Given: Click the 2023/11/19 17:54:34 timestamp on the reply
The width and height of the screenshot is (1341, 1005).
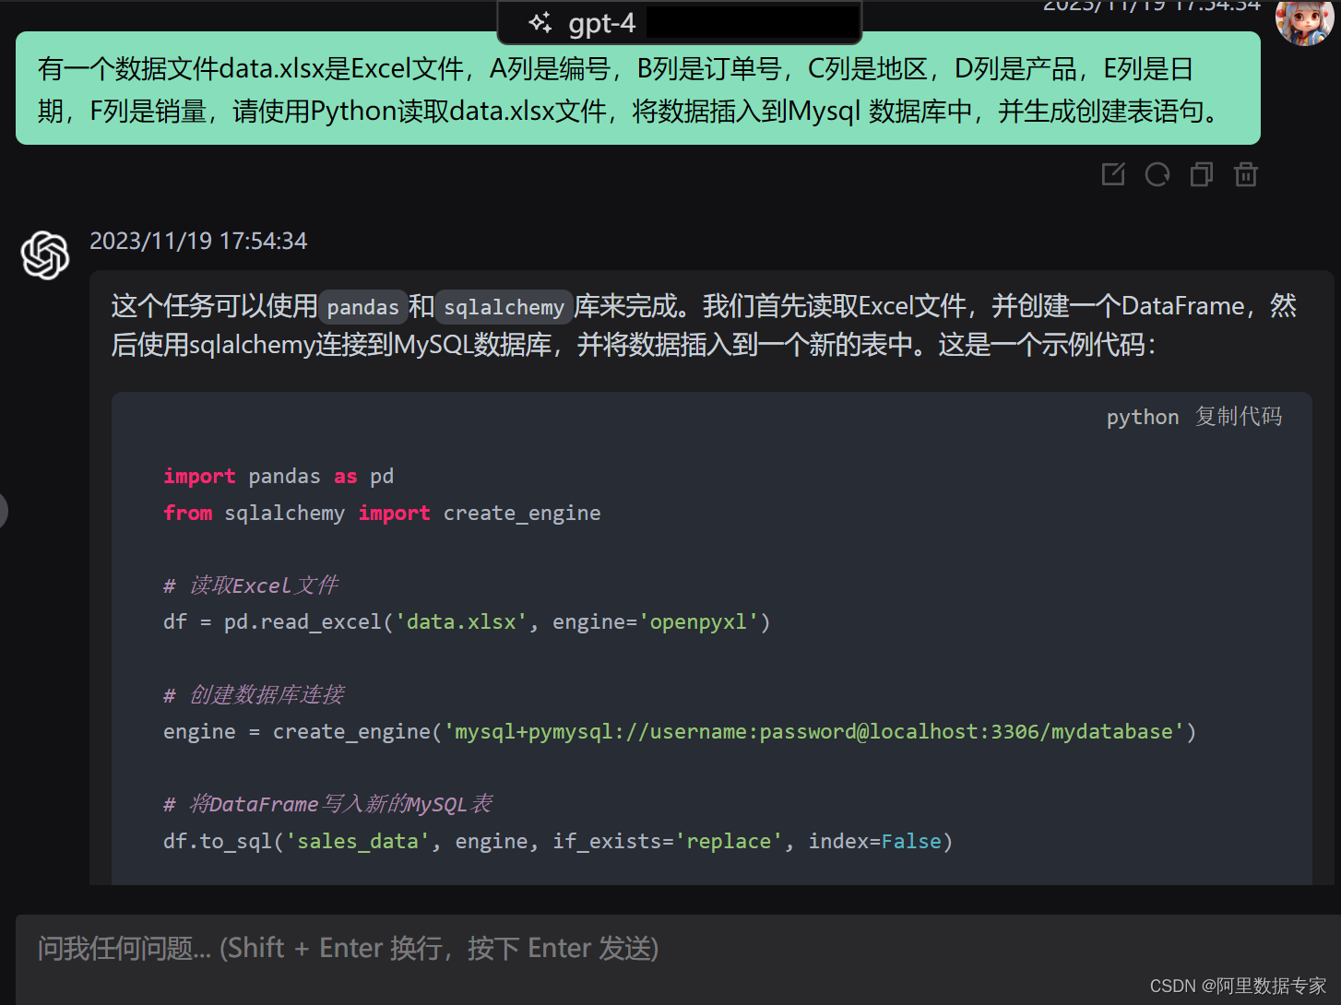Looking at the screenshot, I should pos(198,242).
